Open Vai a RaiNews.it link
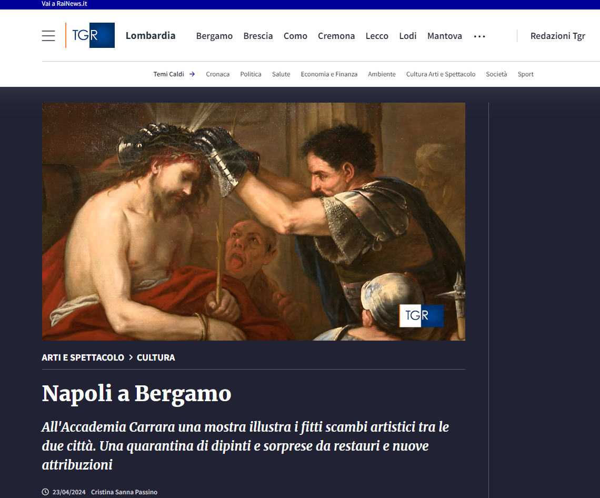Image resolution: width=600 pixels, height=498 pixels. 64,4
